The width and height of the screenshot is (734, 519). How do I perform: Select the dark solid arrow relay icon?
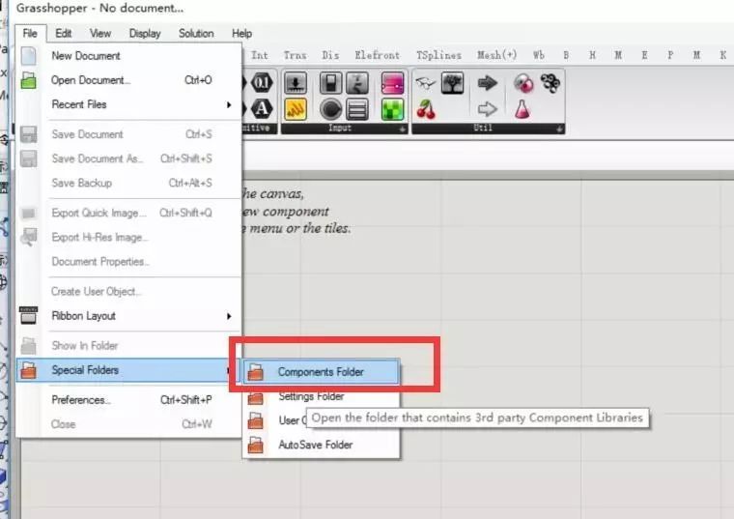(x=488, y=83)
